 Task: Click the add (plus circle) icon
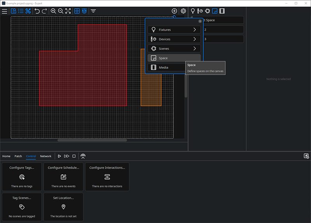[175, 11]
